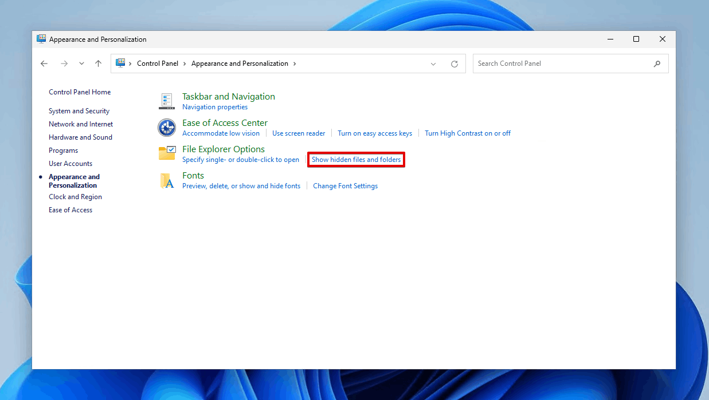Go up one level with up arrow

pyautogui.click(x=98, y=64)
